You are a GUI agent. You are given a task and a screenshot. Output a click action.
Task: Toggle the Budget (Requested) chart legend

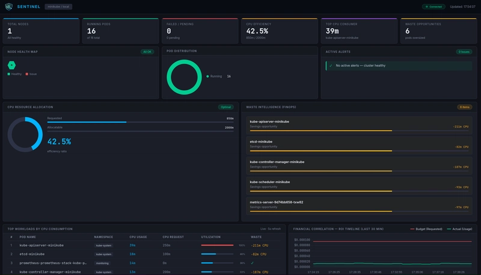427,229
